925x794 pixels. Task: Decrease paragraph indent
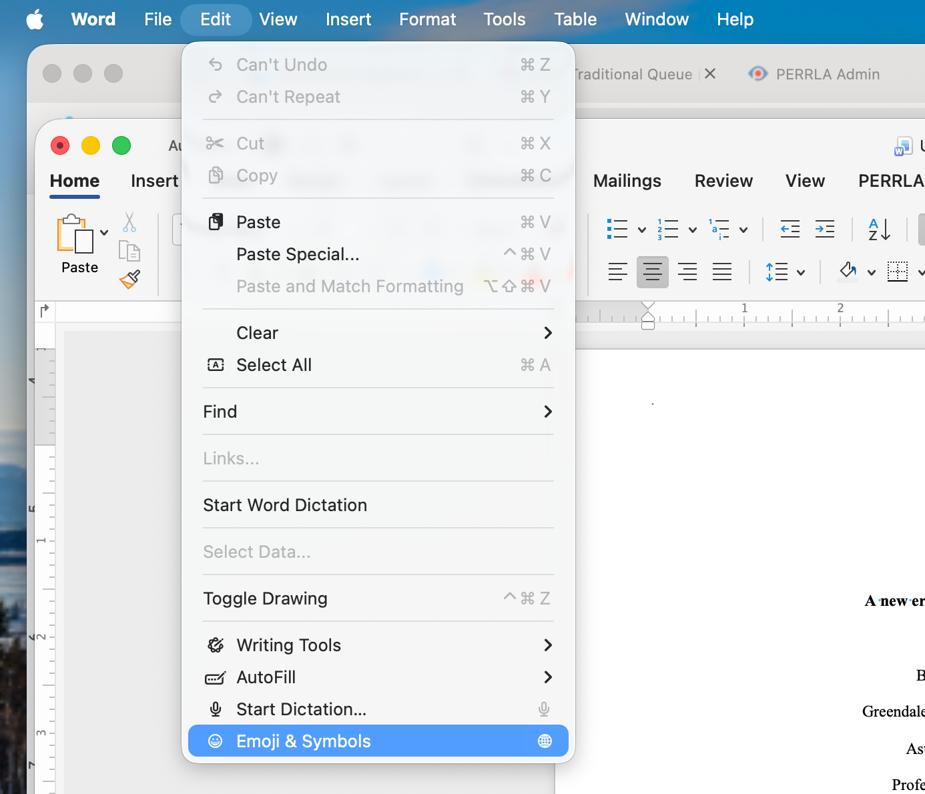[x=790, y=230]
